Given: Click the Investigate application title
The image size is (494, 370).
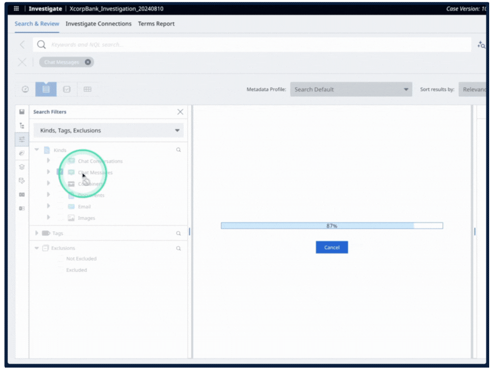Looking at the screenshot, I should point(45,9).
